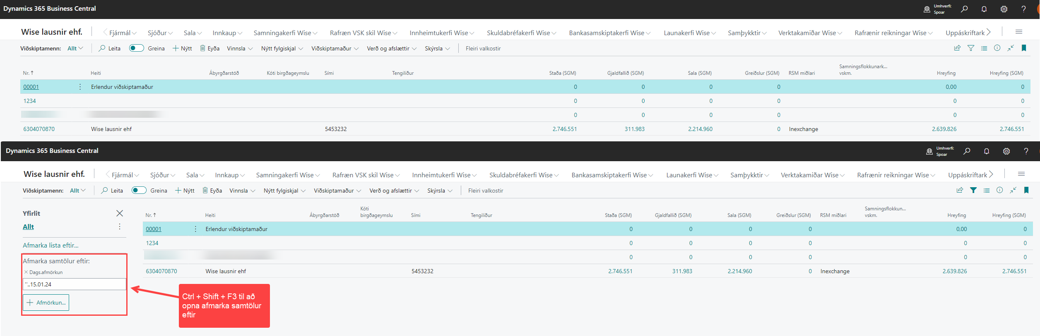Screen dimensions: 1040x336
Task: Click balance 2.746.551 in upper list Staða column
Action: tap(565, 129)
